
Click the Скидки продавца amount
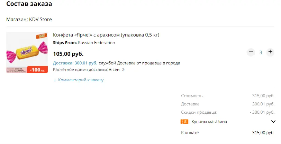click(x=262, y=112)
